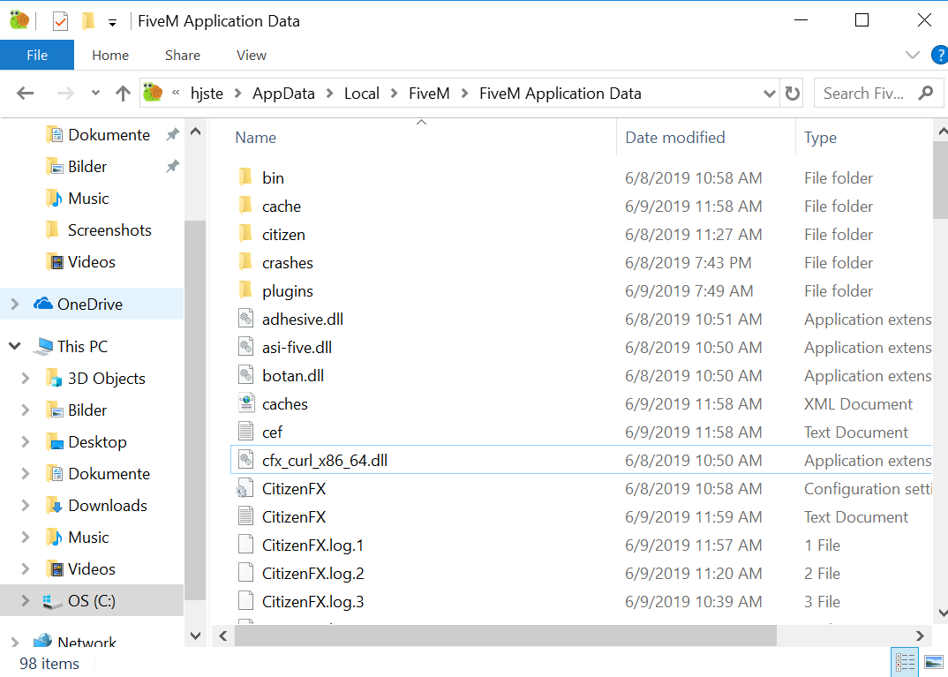Select the cef text document icon
The image size is (948, 677).
(x=245, y=433)
